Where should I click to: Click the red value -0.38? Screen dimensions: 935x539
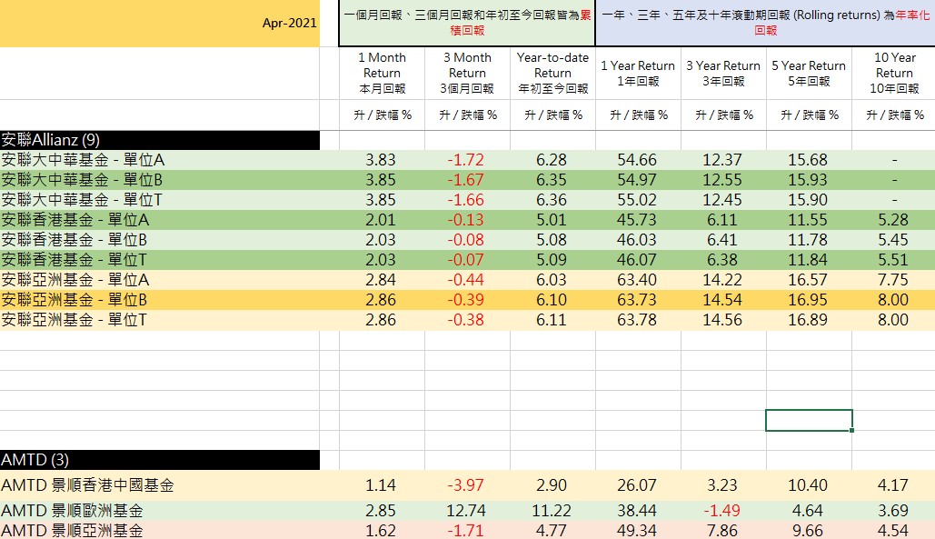(466, 320)
